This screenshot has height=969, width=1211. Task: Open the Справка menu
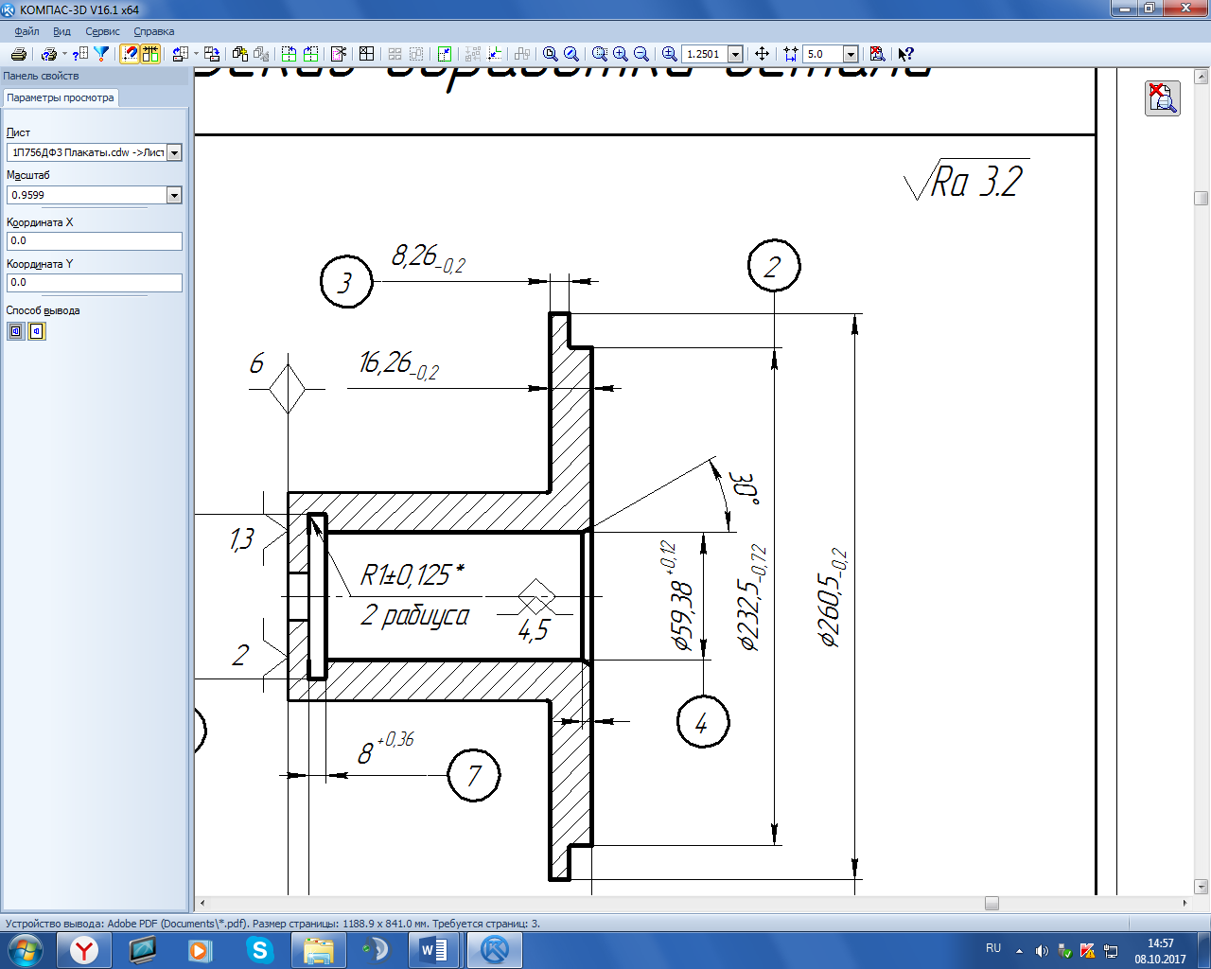[x=154, y=31]
